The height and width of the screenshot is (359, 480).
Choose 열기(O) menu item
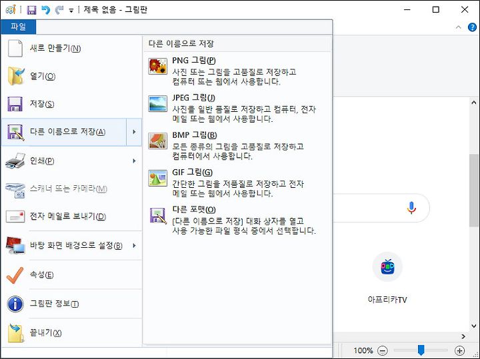[x=71, y=76]
